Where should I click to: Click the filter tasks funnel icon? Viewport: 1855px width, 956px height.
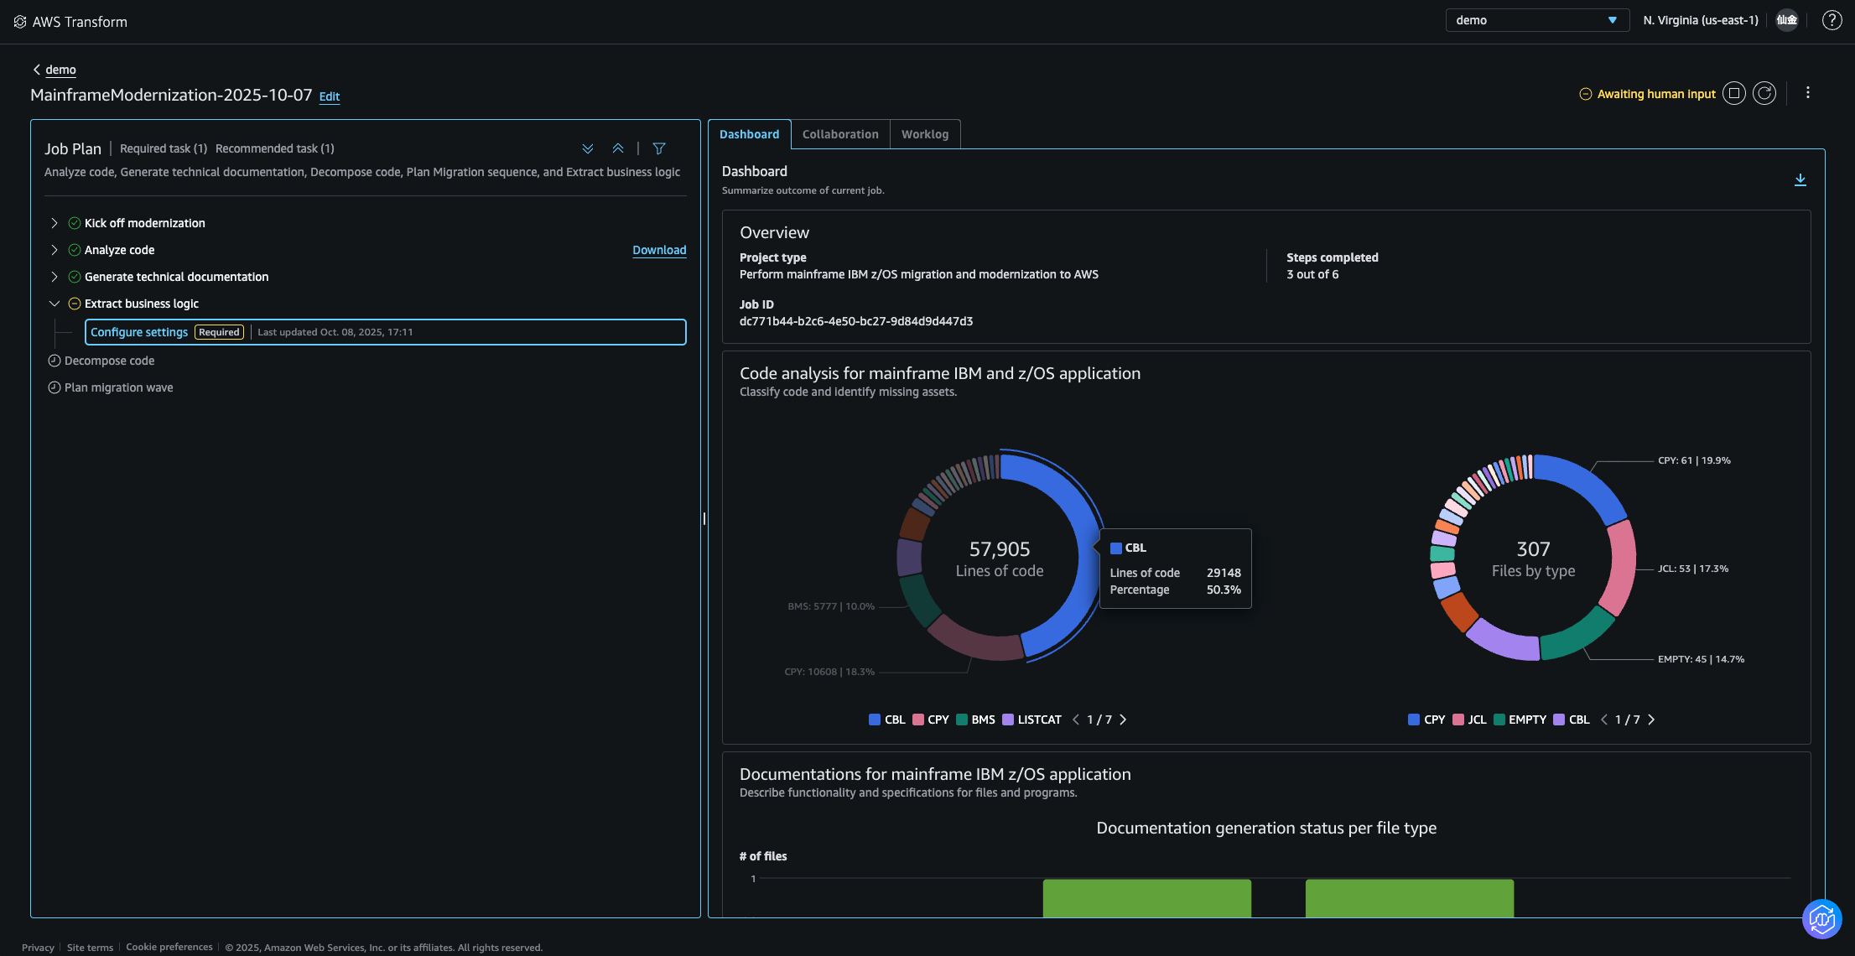(x=659, y=148)
